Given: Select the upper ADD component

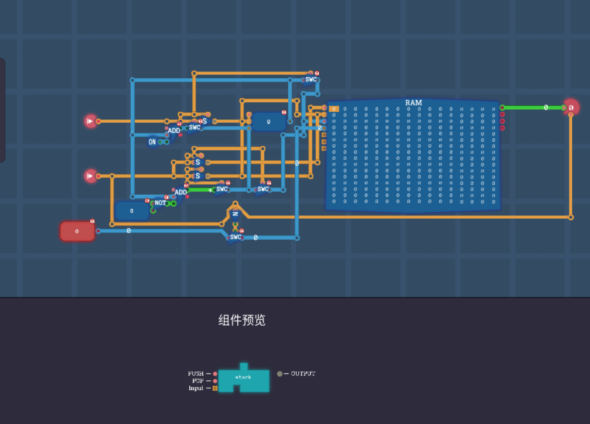Looking at the screenshot, I should click(x=174, y=130).
